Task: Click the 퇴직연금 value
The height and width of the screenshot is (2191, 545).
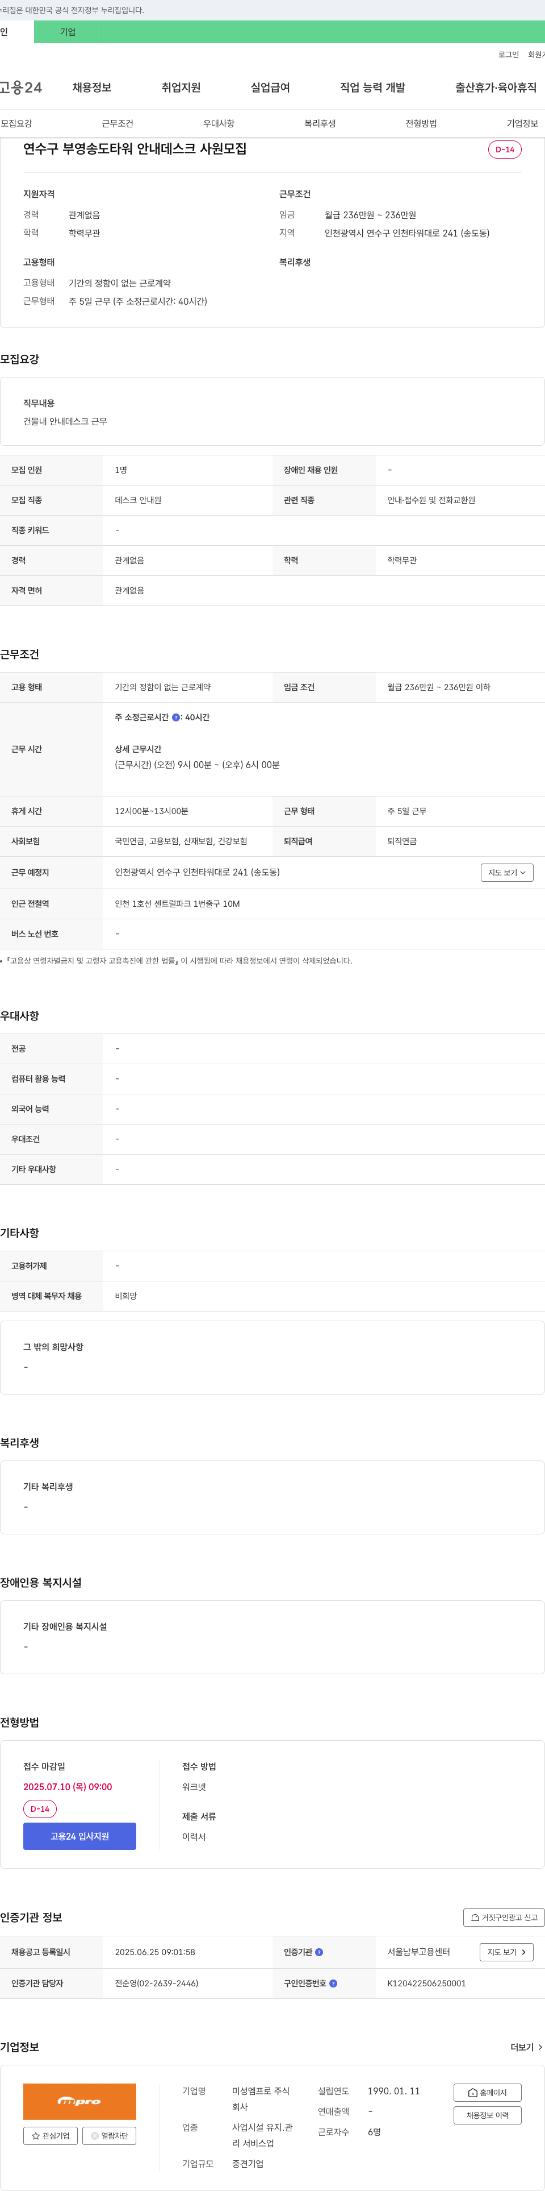Action: pyautogui.click(x=401, y=841)
